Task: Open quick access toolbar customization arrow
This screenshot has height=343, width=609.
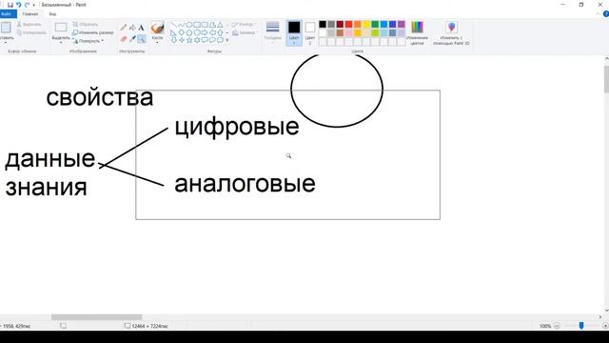Action: (x=34, y=5)
